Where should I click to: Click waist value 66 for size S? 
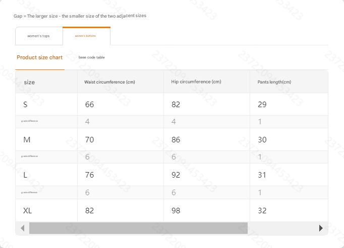click(89, 105)
